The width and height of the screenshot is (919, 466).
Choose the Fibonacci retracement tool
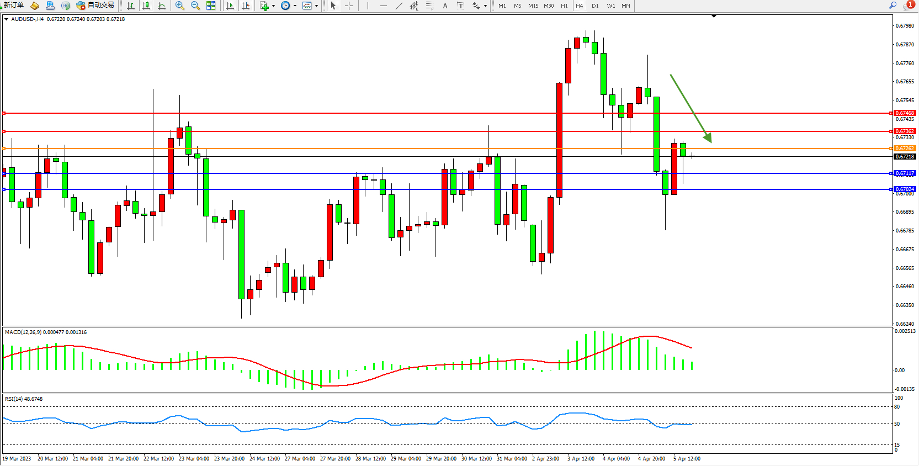[x=430, y=6]
